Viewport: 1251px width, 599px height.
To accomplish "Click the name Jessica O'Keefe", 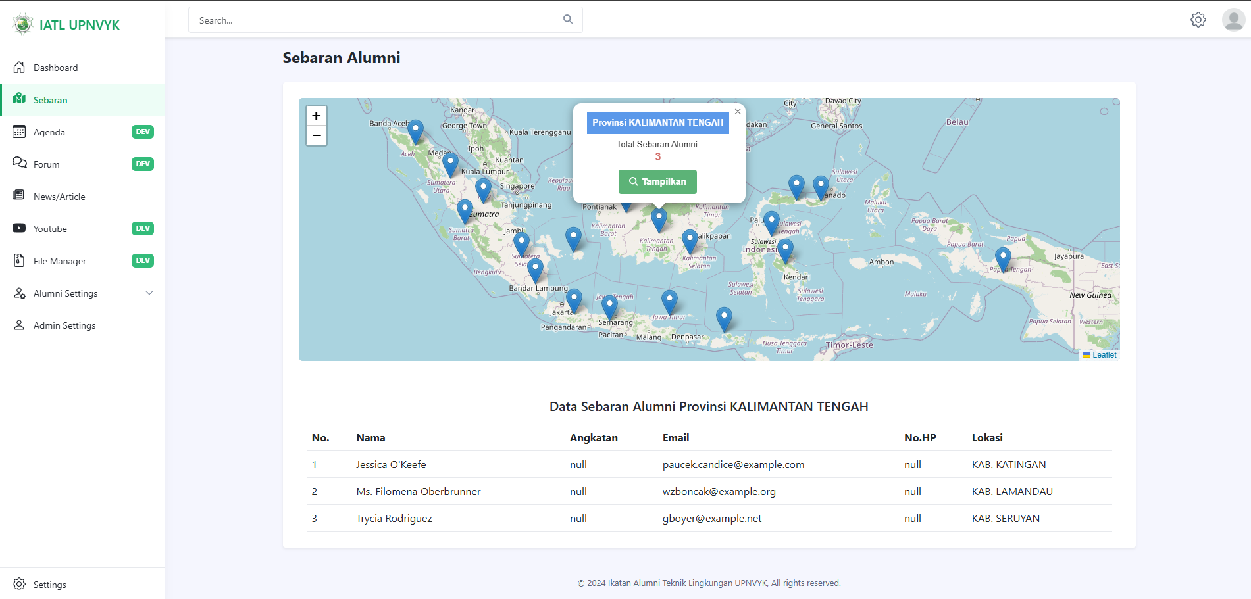I will click(391, 464).
